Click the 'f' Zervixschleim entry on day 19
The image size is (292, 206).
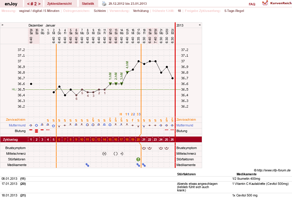[132, 120]
